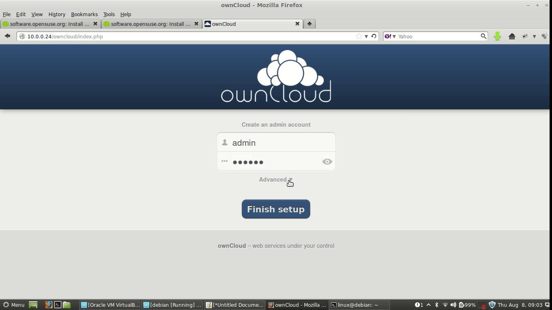Open the File menu

[6, 14]
